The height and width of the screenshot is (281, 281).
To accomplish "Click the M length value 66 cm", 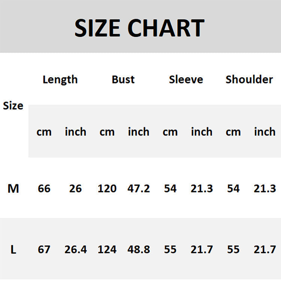I will (44, 188).
